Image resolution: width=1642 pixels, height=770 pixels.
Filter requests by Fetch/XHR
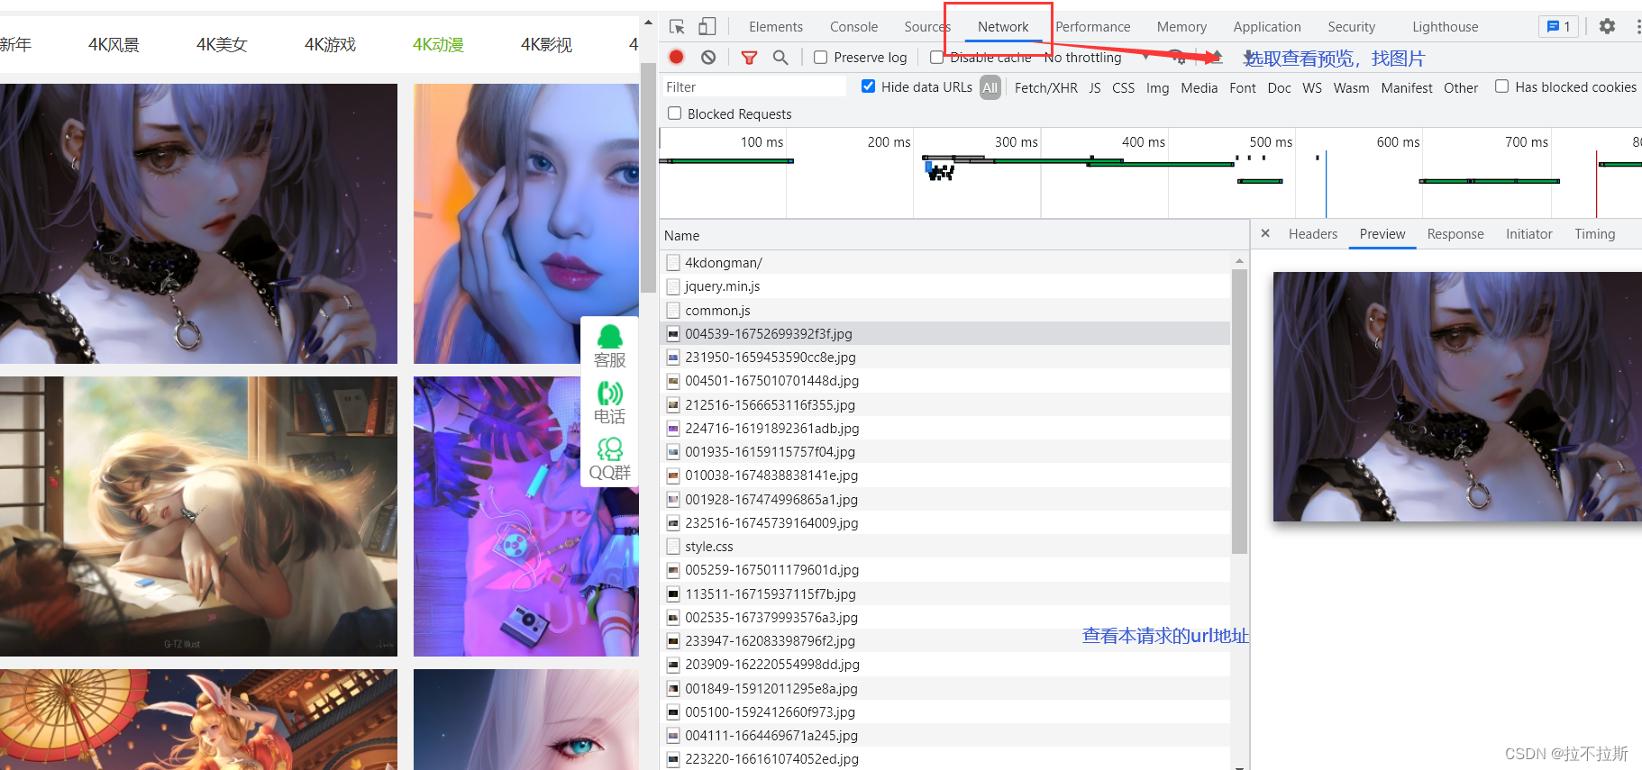point(1046,87)
